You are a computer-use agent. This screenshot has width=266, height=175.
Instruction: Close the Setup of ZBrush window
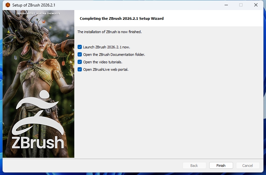click(256, 5)
